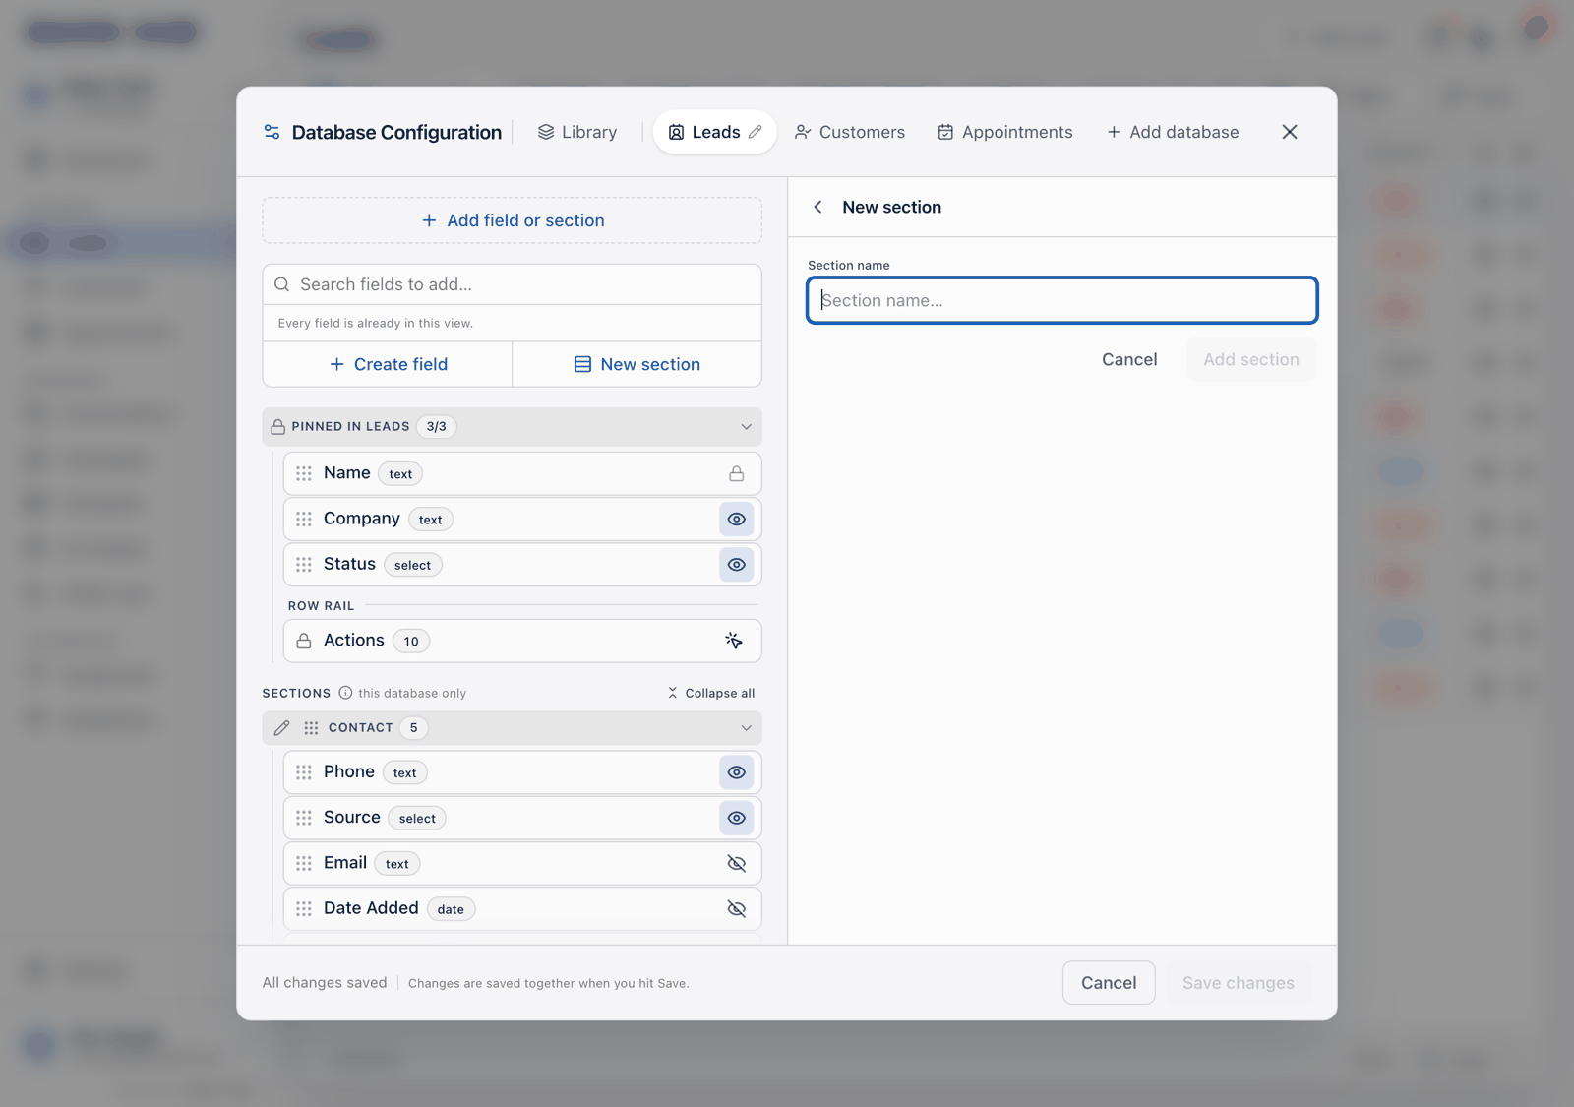Click the info icon next to SECTIONS
1574x1107 pixels.
coord(345,693)
